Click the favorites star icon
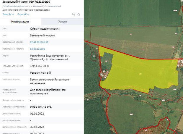Viewport: 183px width, 134px height. 79,14
